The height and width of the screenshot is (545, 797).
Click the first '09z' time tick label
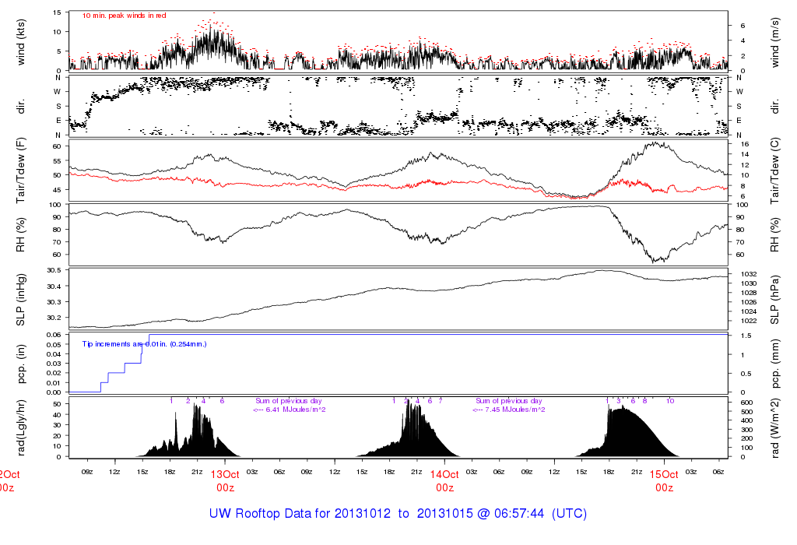coord(87,472)
